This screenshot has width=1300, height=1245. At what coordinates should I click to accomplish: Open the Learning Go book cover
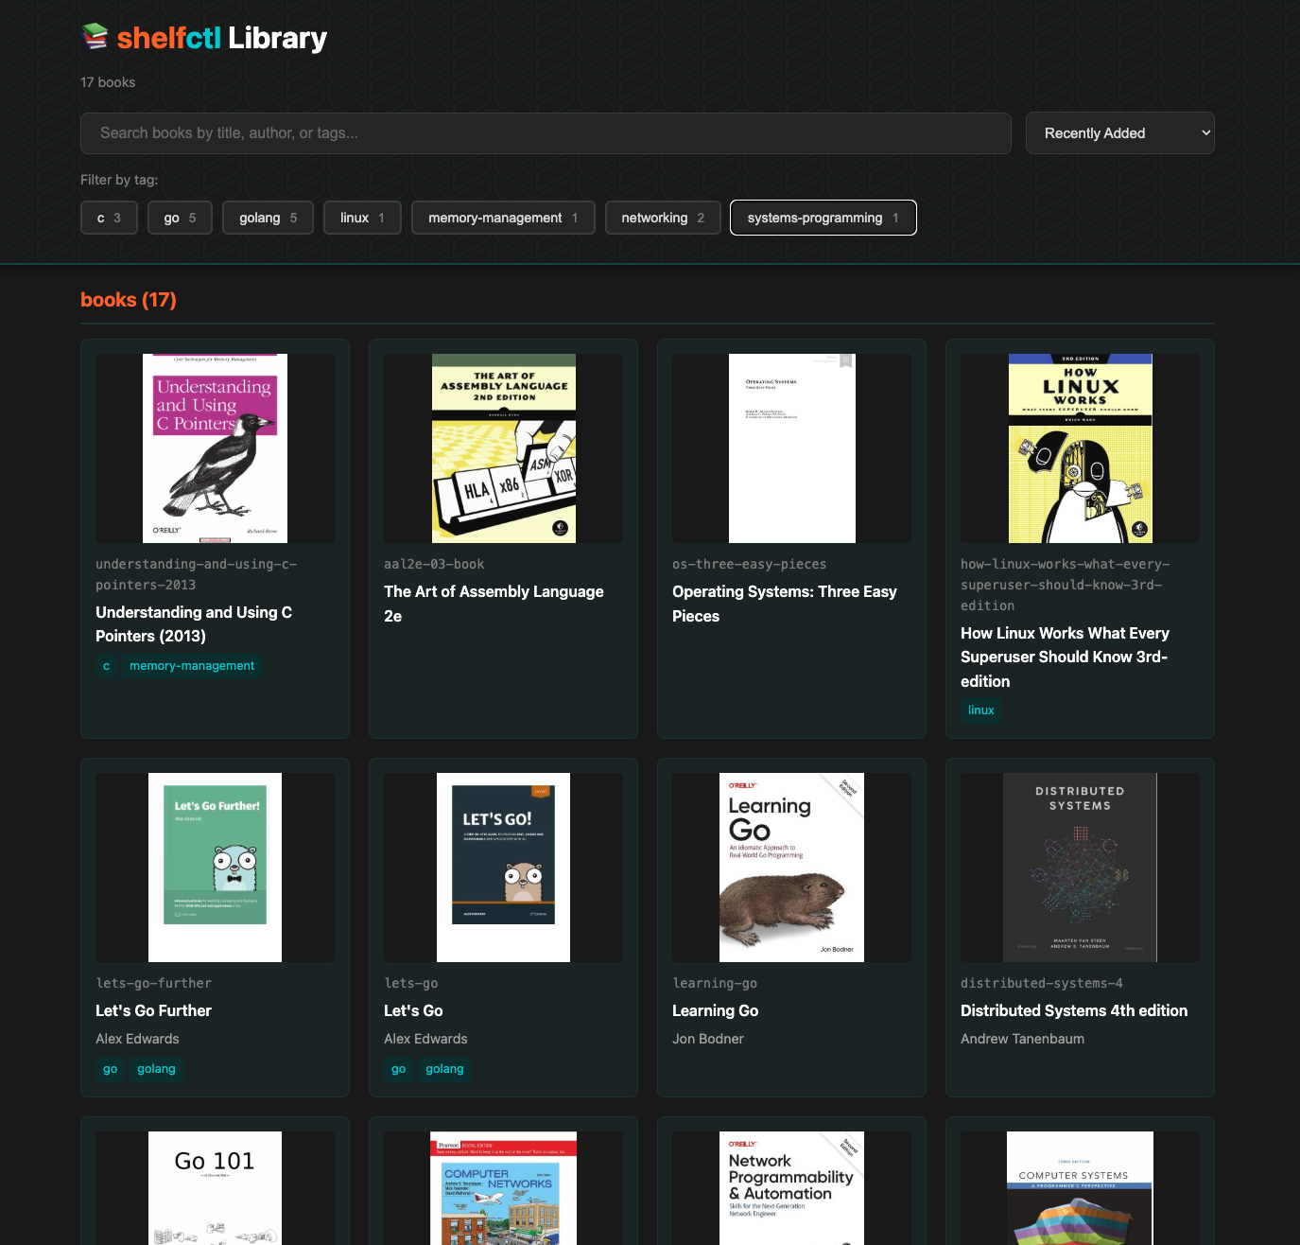791,868
